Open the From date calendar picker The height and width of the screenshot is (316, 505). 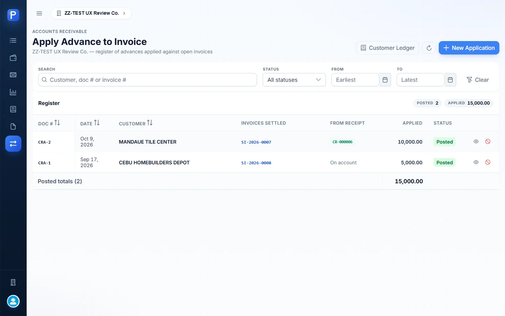(x=385, y=80)
